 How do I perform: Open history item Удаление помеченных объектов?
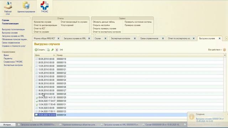pyautogui.click(x=78, y=125)
